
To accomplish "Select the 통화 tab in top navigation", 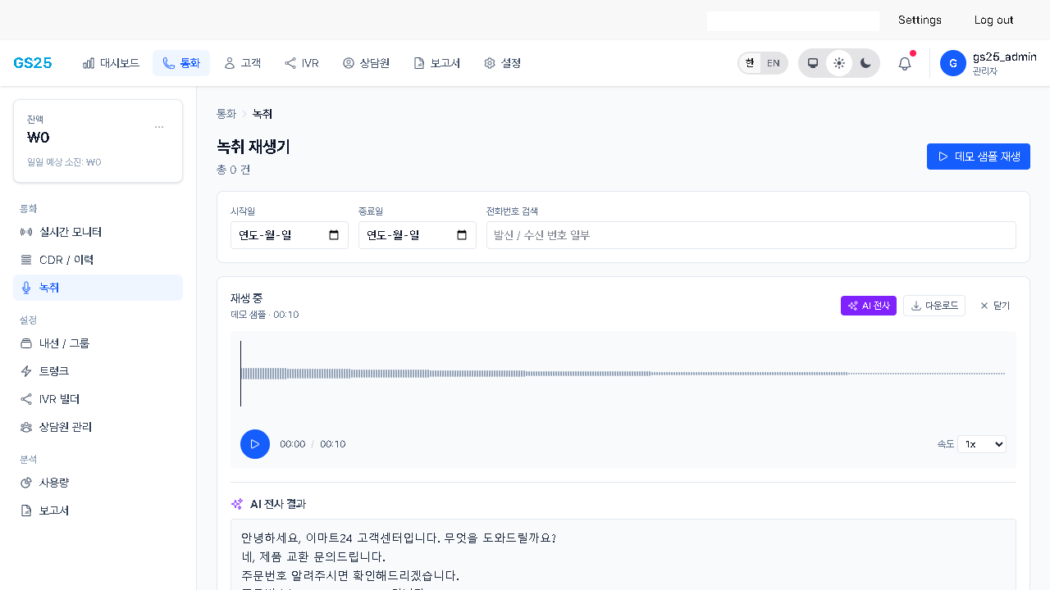I will coord(181,63).
